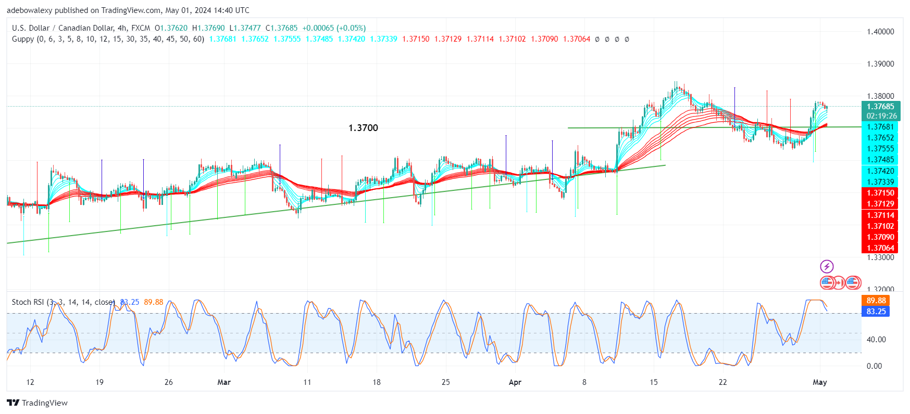Click the Canadian flag economic event icon
Image resolution: width=910 pixels, height=414 pixels.
tap(839, 283)
